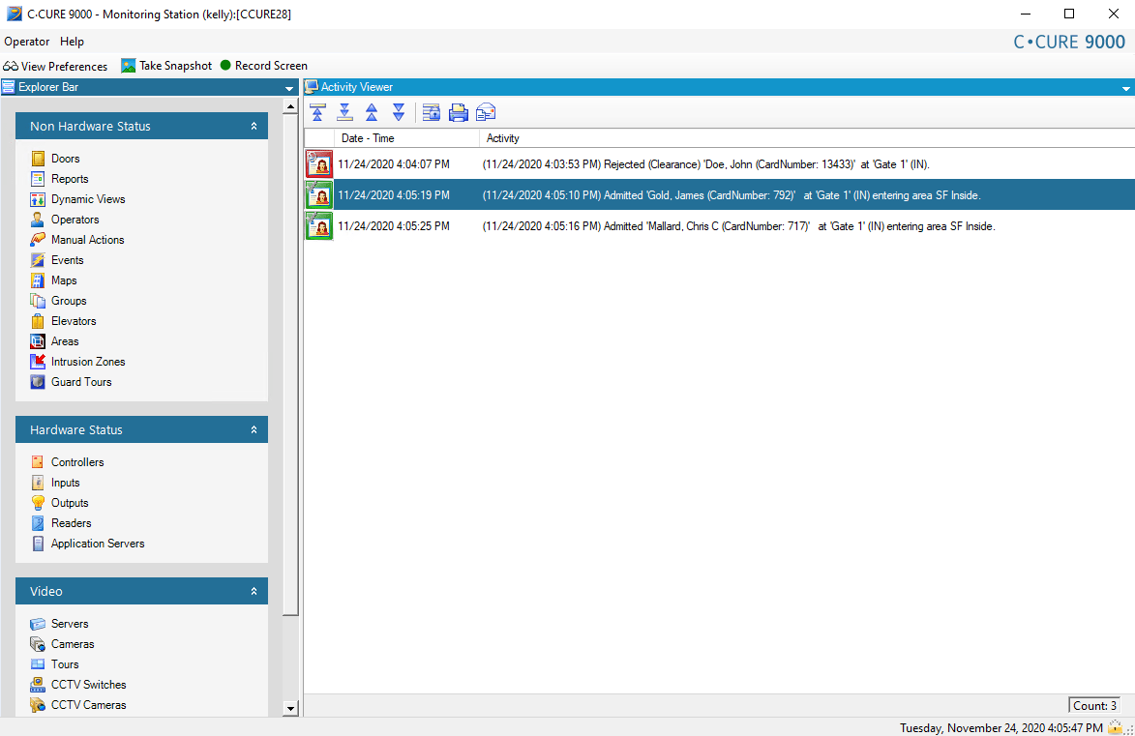Select the Rejected (Clearance) 'Doe, John' activity text
Image resolution: width=1135 pixels, height=736 pixels.
[x=705, y=164]
